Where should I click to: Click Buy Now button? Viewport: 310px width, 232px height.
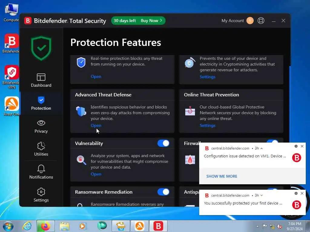click(x=151, y=21)
